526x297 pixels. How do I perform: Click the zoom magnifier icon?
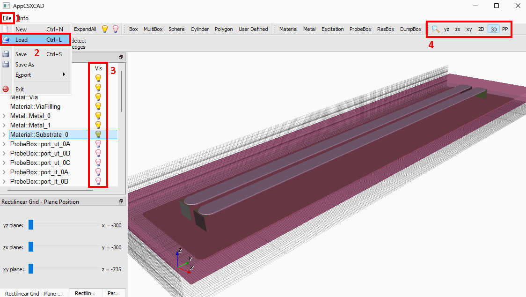[x=435, y=29]
